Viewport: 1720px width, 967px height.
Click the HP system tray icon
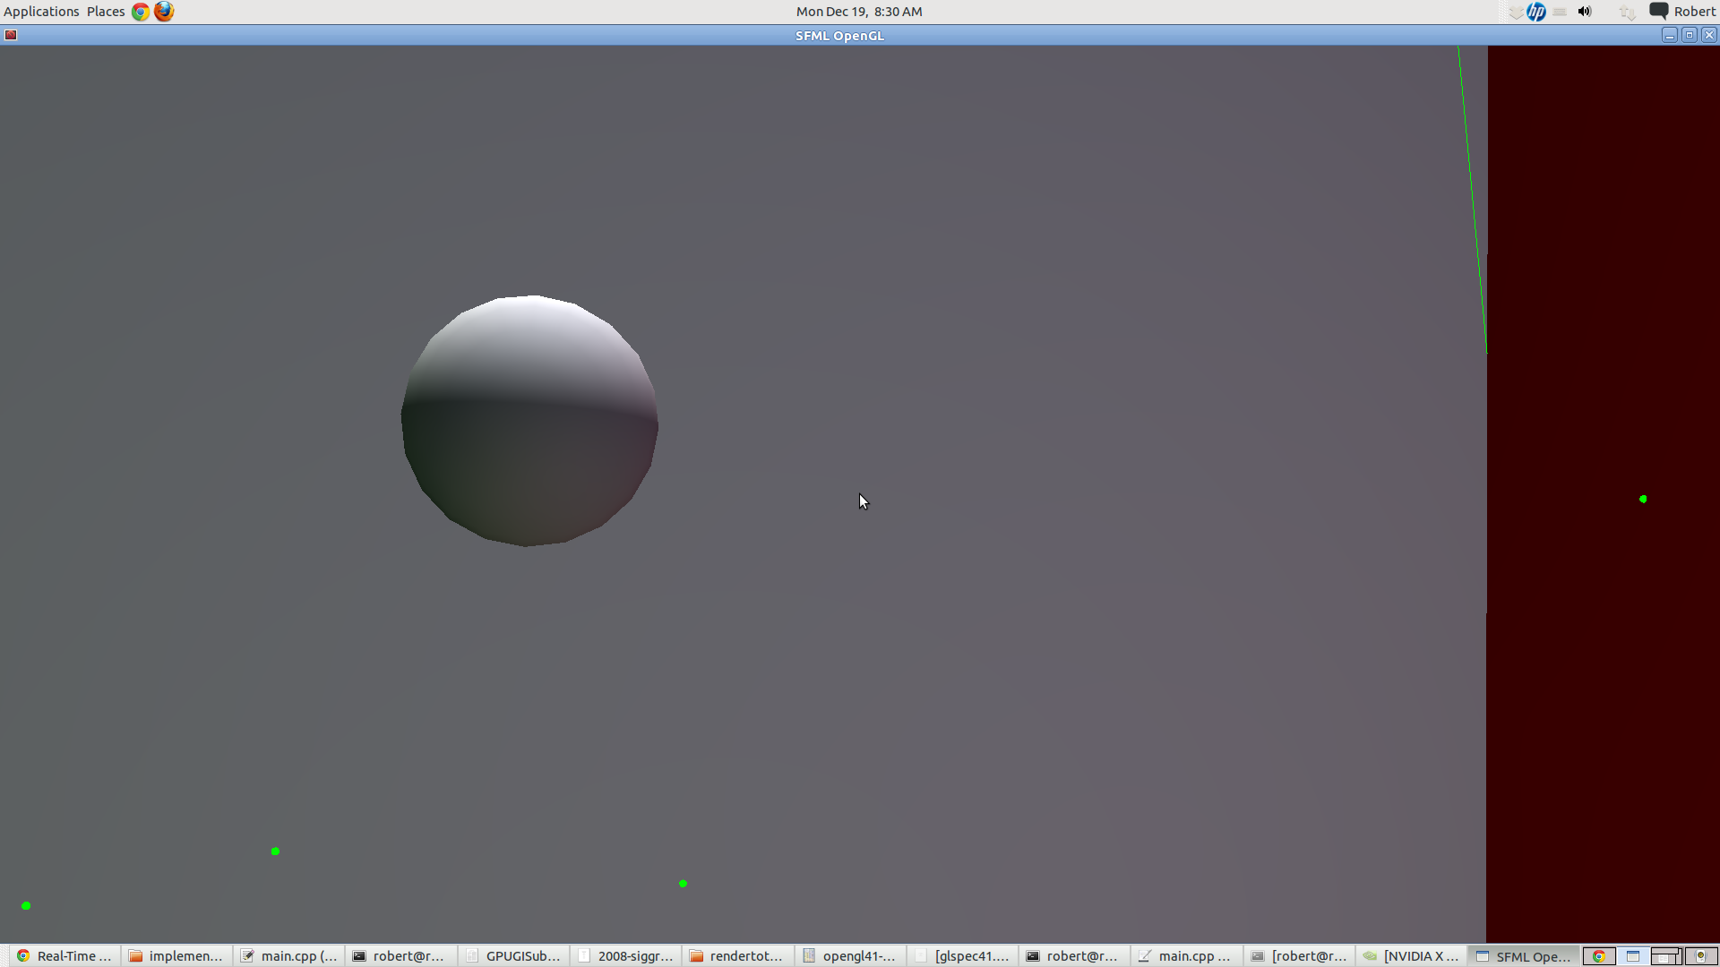(x=1535, y=11)
